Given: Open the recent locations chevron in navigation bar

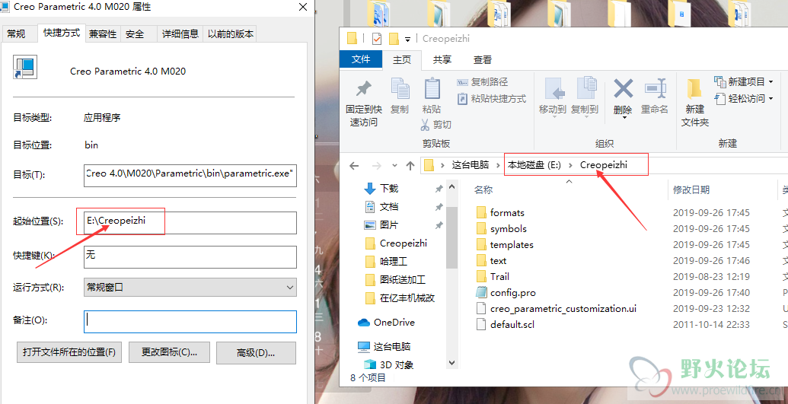Looking at the screenshot, I should click(x=394, y=165).
